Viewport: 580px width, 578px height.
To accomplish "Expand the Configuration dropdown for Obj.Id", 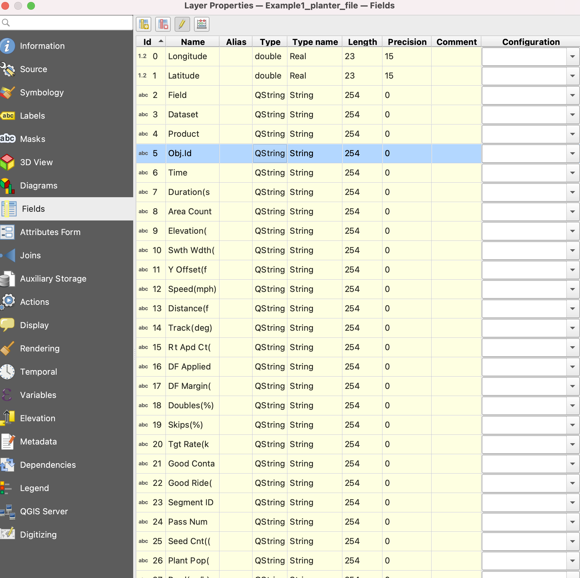I will point(572,154).
